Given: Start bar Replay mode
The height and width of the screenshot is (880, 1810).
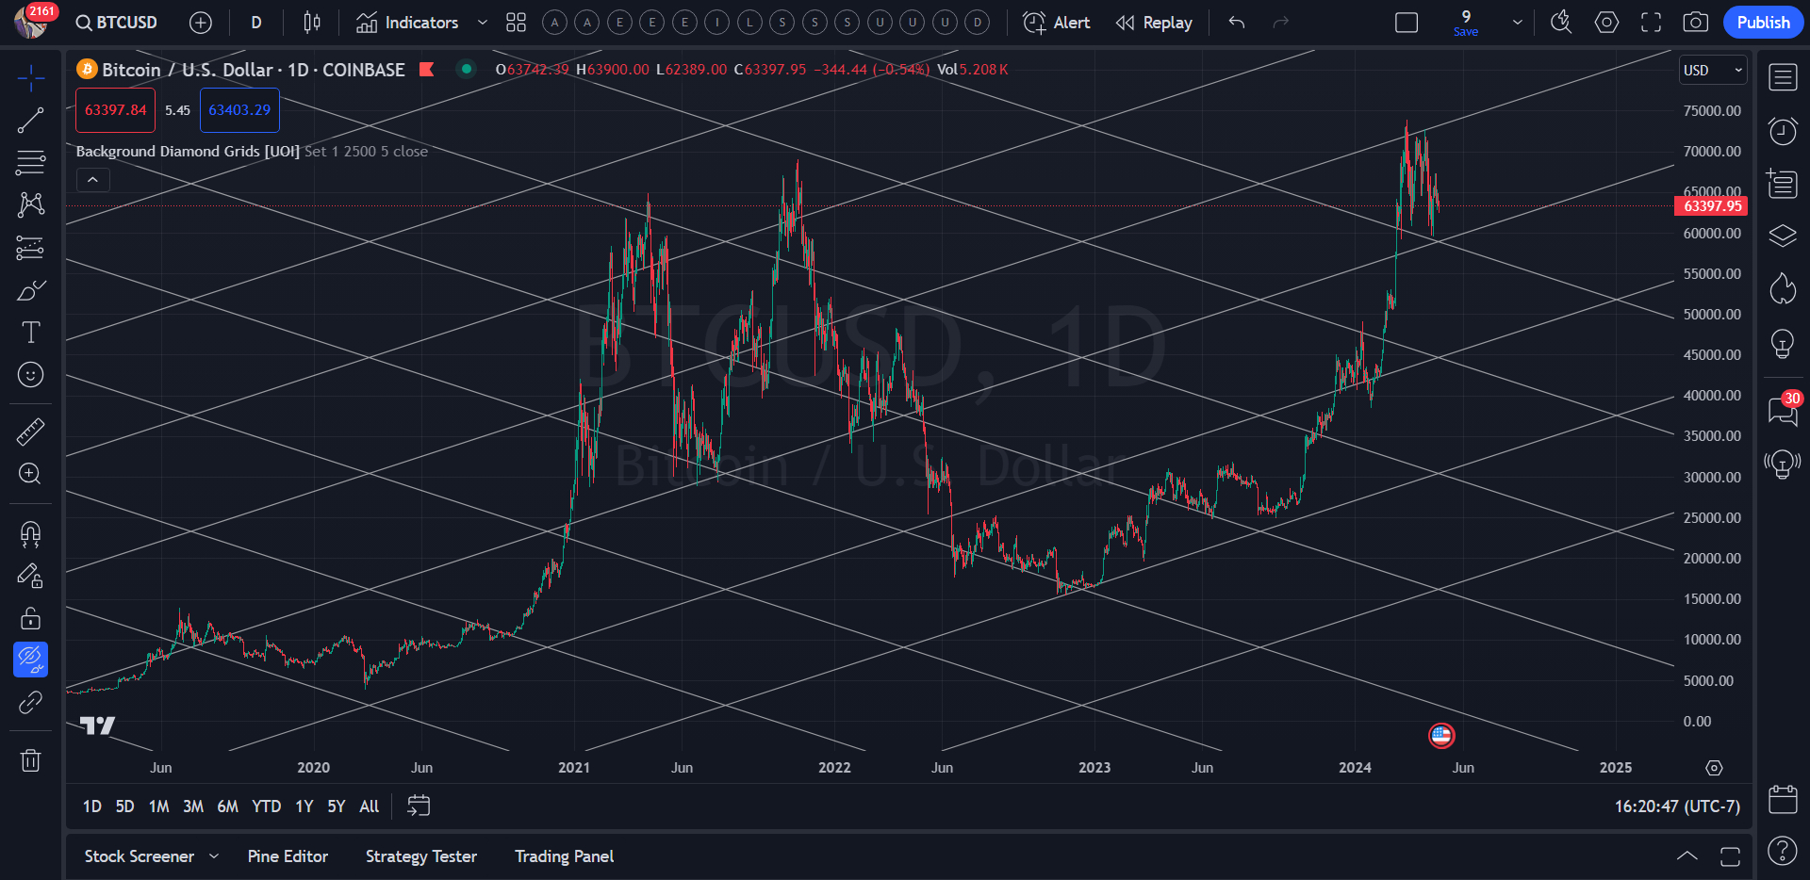Looking at the screenshot, I should [1154, 23].
